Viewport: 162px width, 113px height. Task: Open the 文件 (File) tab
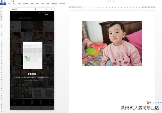click(x=3, y=4)
